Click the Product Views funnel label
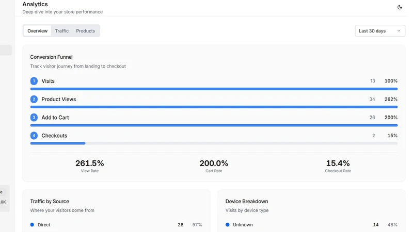The width and height of the screenshot is (413, 232). point(59,99)
